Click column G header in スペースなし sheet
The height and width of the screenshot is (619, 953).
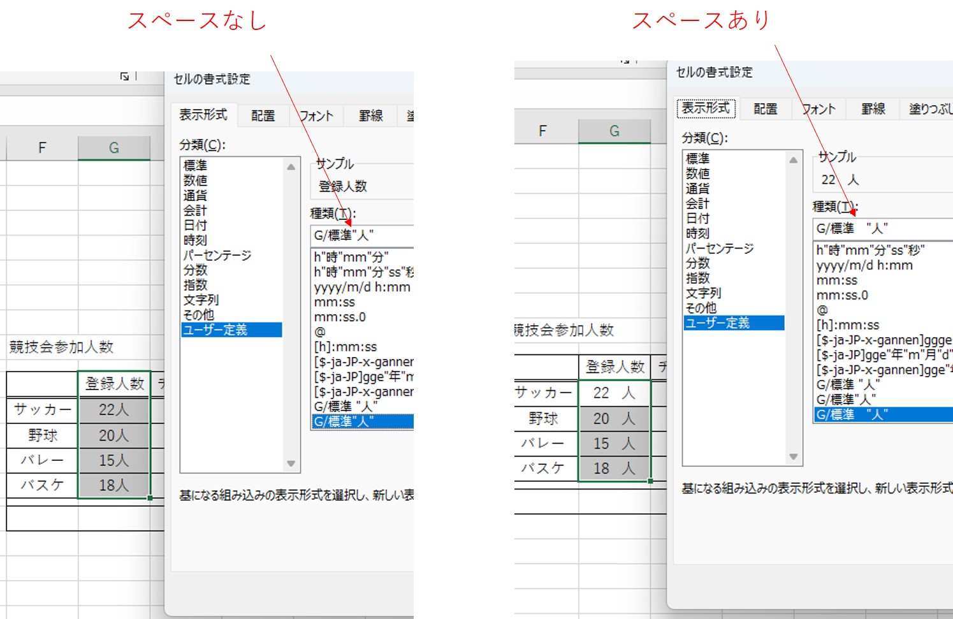114,148
